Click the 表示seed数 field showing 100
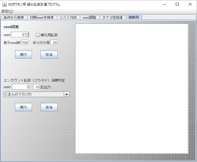Viewport: 197px width, 162px height. tap(25, 42)
